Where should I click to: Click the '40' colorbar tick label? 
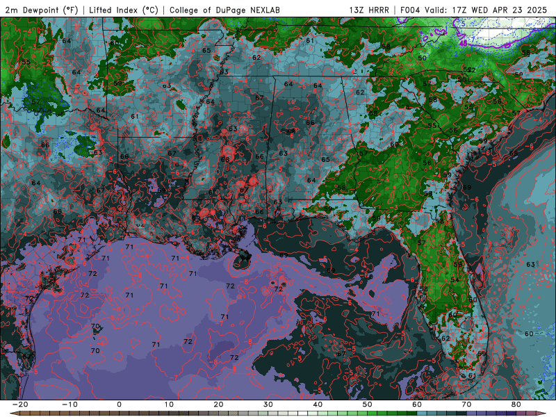(x=318, y=404)
